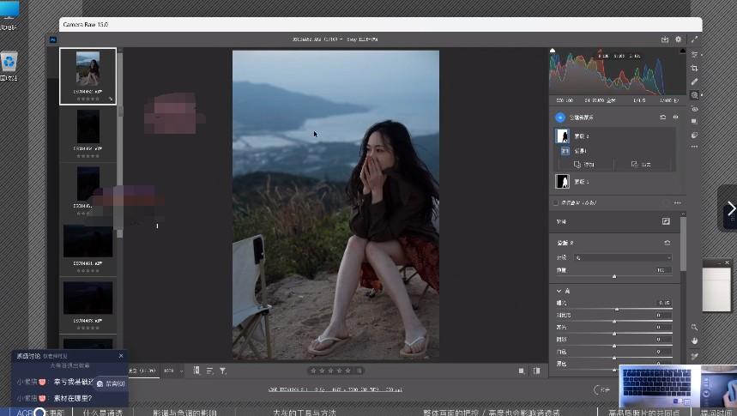Open the Masking tool

[694, 95]
